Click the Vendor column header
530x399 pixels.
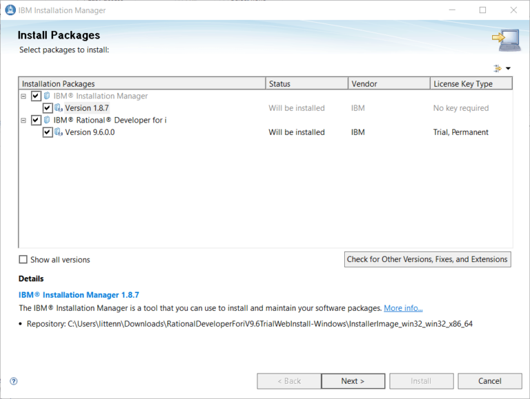point(389,83)
